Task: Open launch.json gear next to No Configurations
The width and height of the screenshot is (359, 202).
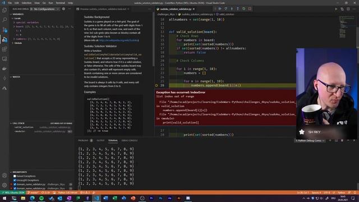Action: coord(63,9)
